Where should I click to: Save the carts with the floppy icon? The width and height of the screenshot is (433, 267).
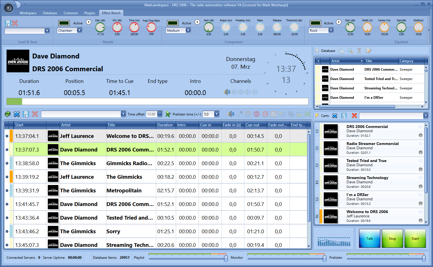[344, 115]
